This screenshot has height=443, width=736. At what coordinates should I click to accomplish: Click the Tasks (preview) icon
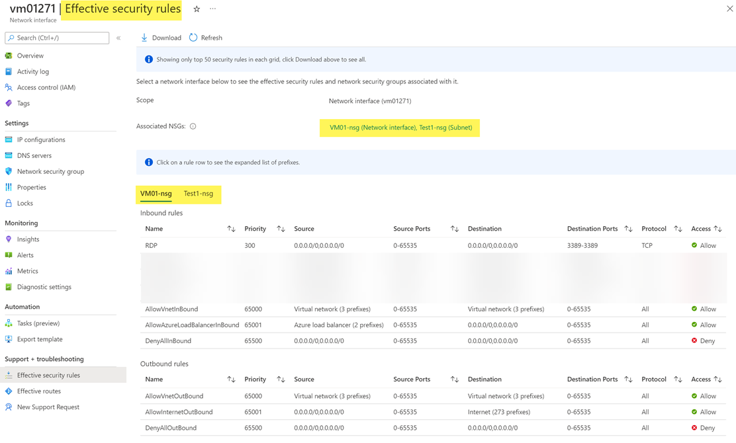(x=9, y=323)
